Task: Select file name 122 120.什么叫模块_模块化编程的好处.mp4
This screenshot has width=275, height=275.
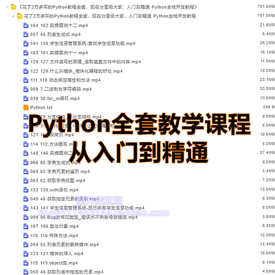Action: 76,71
